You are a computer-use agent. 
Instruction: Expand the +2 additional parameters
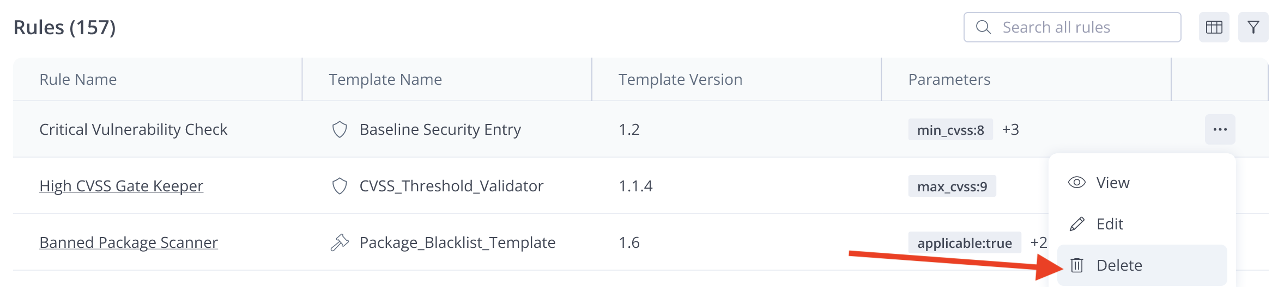[1039, 242]
